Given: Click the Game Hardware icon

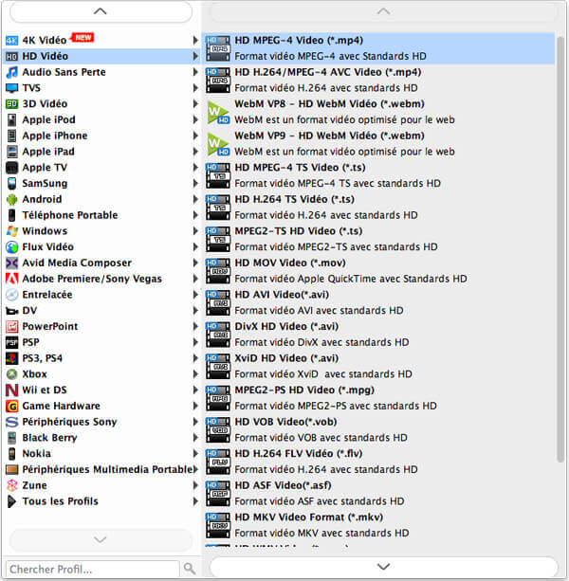Looking at the screenshot, I should (x=11, y=407).
